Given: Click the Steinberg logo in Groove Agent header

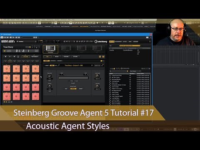Looking at the screenshot, I should [x=101, y=42].
